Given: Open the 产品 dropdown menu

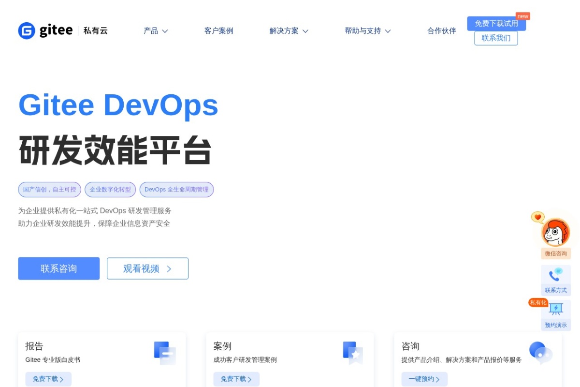Looking at the screenshot, I should coord(156,31).
